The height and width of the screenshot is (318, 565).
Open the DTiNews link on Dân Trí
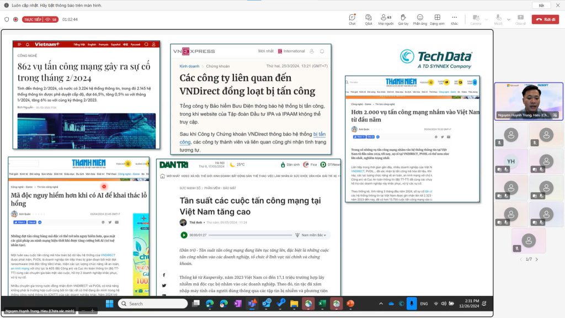(x=331, y=165)
